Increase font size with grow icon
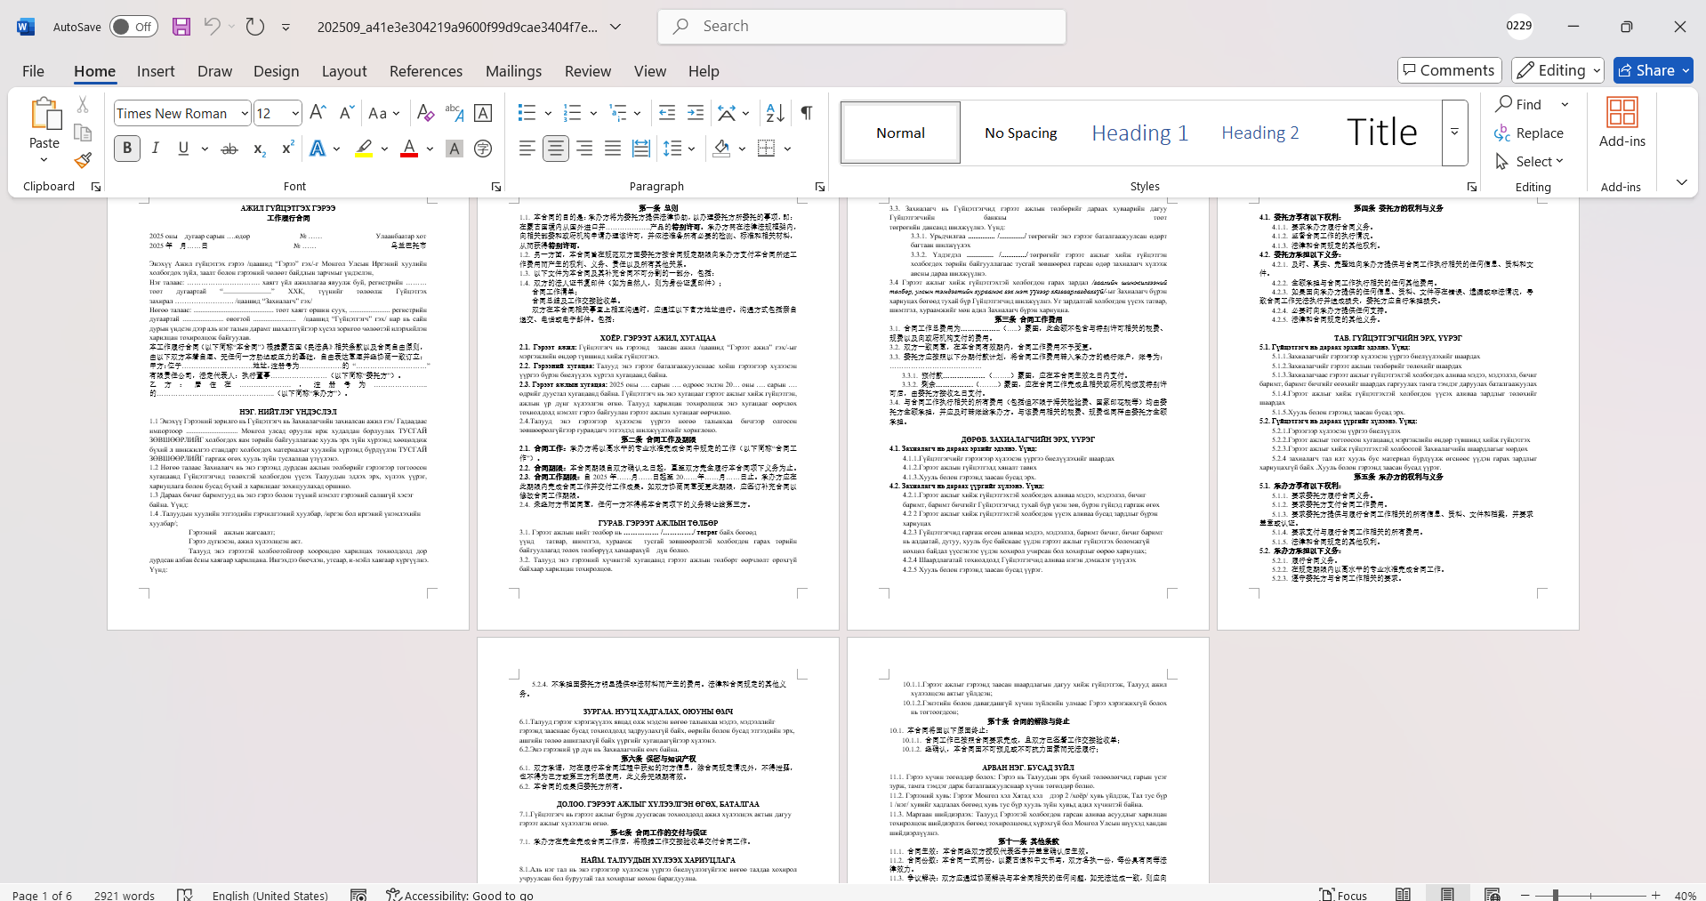Viewport: 1706px width, 901px height. 318,113
